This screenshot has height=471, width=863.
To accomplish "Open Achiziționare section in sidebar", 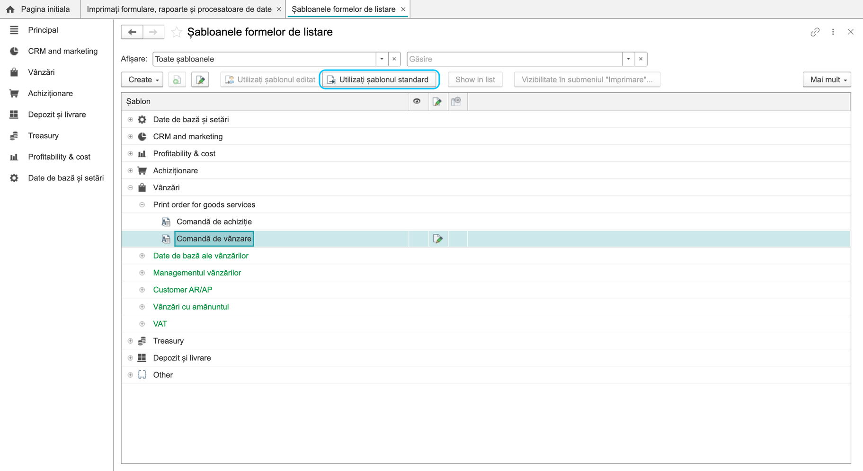I will click(x=50, y=93).
